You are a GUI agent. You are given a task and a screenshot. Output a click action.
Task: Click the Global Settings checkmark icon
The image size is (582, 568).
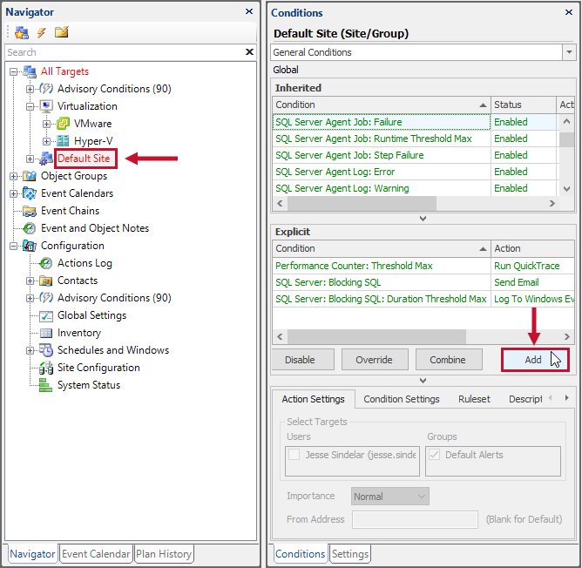46,315
